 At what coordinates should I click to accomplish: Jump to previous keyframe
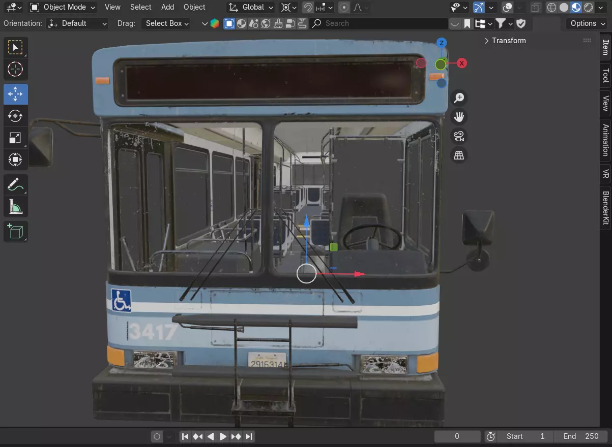coord(198,436)
